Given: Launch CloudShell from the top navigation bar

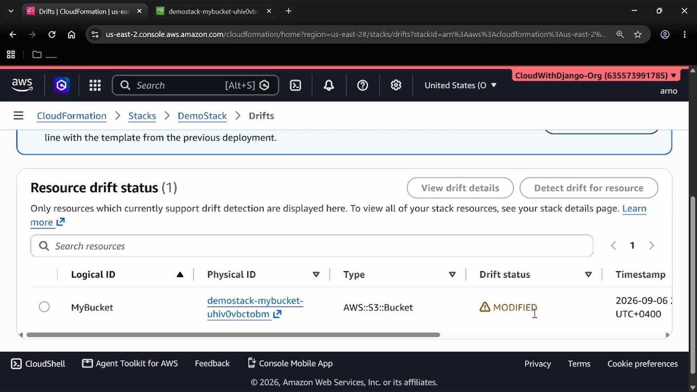Looking at the screenshot, I should [x=295, y=85].
